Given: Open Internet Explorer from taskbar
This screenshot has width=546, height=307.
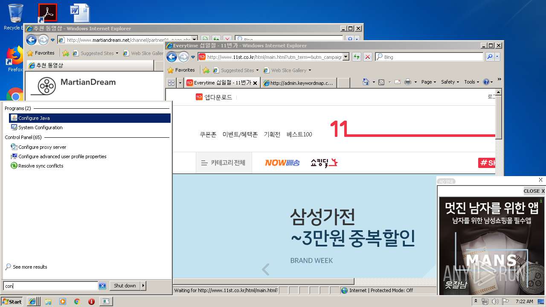Looking at the screenshot, I should [x=32, y=301].
